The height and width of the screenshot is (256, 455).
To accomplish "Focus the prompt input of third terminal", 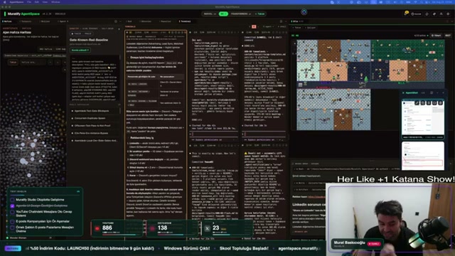I will coord(264,134).
